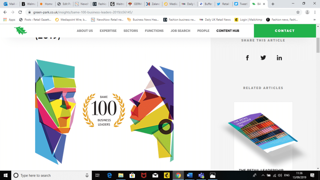Screen dimensions: 320x180
Task: Open Microsoft Word from the taskbar
Action: tap(190, 175)
